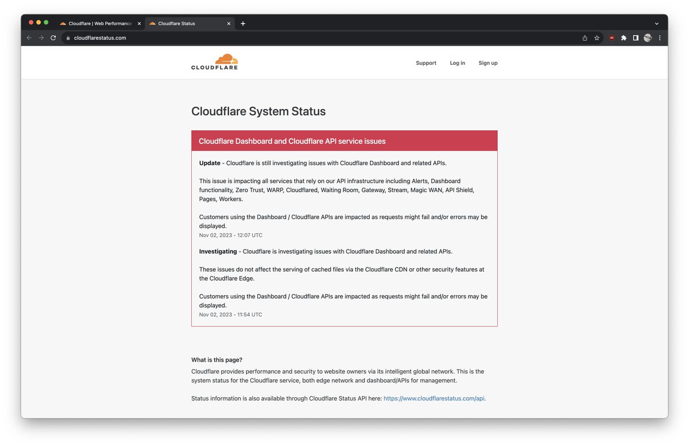Image resolution: width=689 pixels, height=446 pixels.
Task: Click the red close window button
Action: click(x=31, y=22)
